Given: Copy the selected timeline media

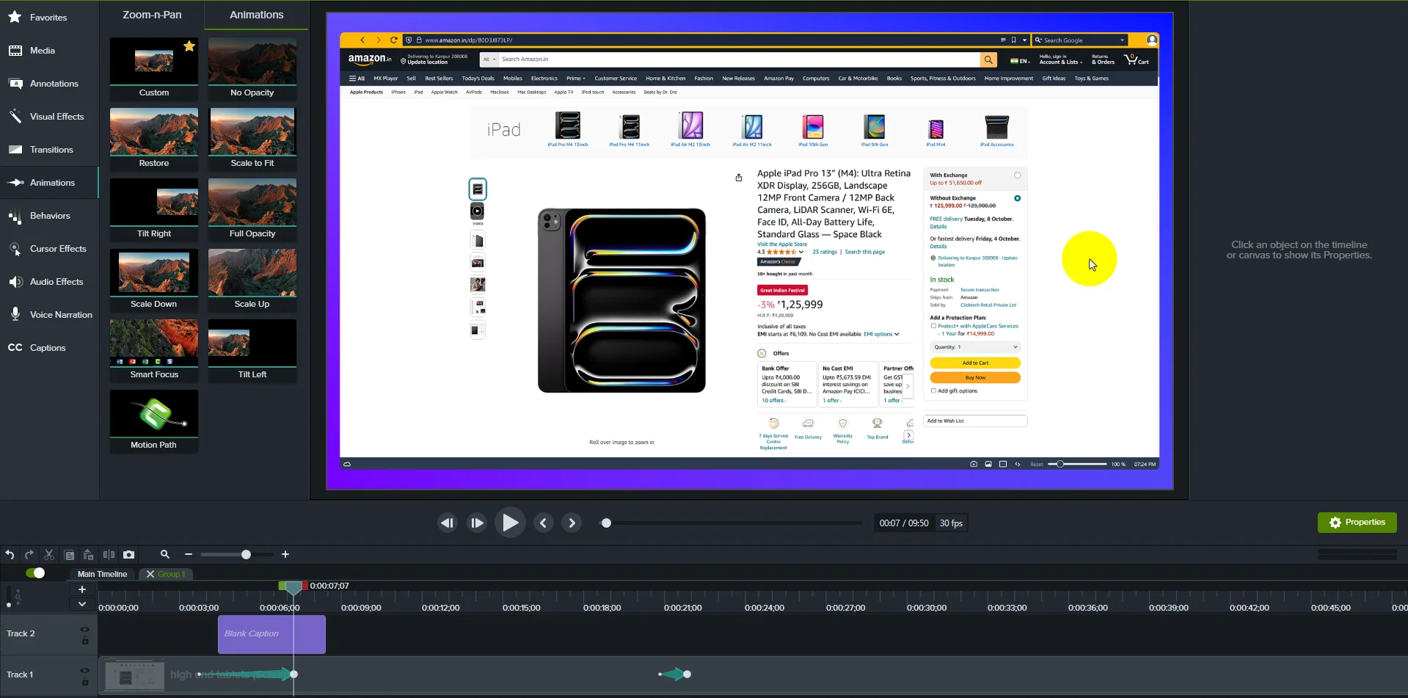Looking at the screenshot, I should (x=69, y=555).
